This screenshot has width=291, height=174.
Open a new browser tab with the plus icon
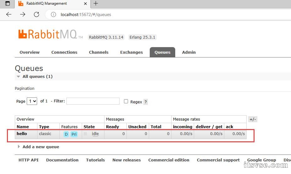tap(96, 3)
